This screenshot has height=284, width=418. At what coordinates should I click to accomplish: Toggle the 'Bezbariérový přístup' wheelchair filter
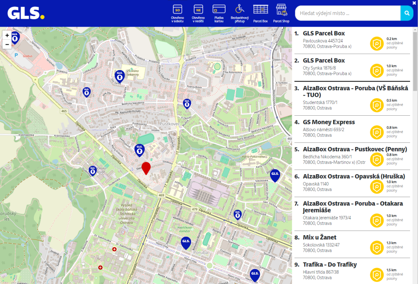tap(240, 13)
